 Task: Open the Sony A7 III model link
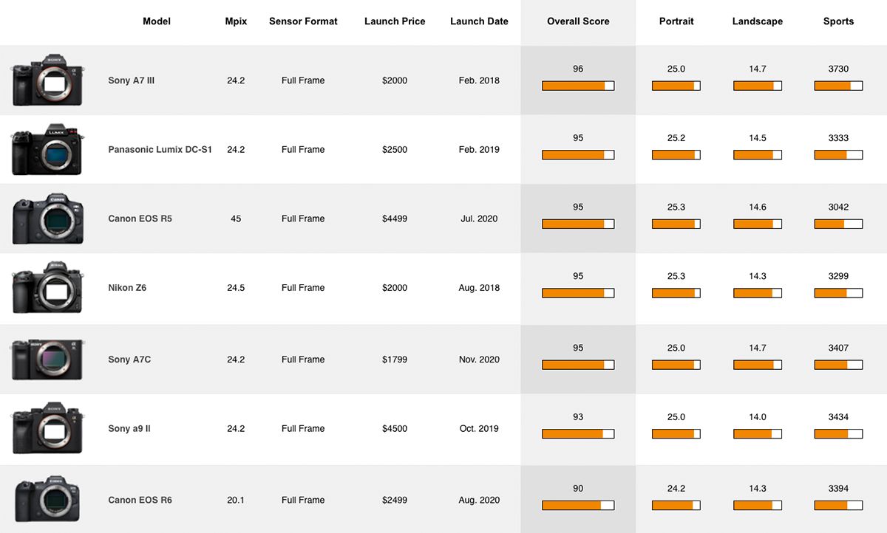coord(132,80)
